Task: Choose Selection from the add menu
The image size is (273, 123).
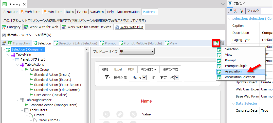Action: pos(241,49)
